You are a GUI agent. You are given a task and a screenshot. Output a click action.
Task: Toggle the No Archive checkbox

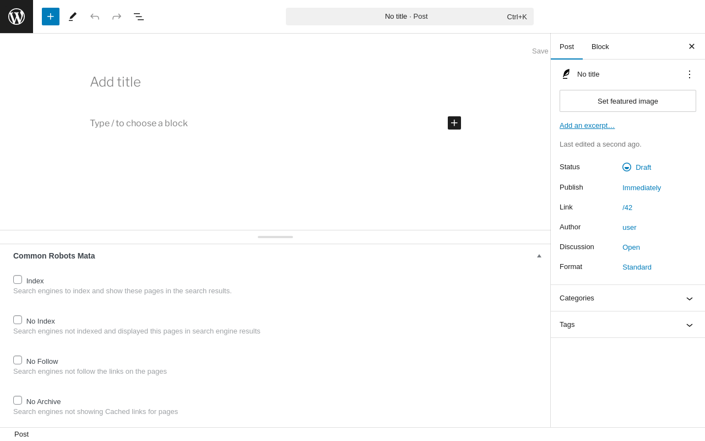tap(18, 400)
